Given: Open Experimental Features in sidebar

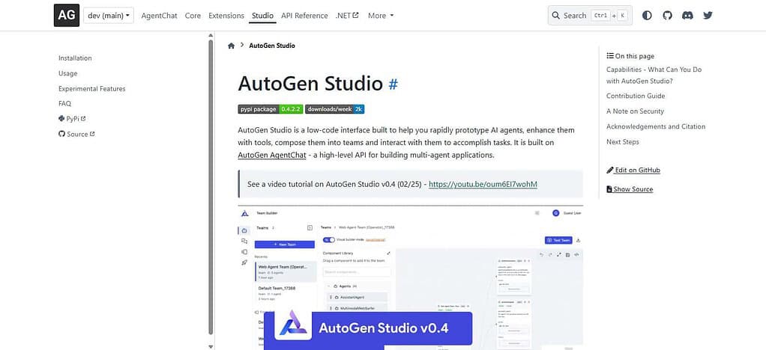Looking at the screenshot, I should coord(92,89).
